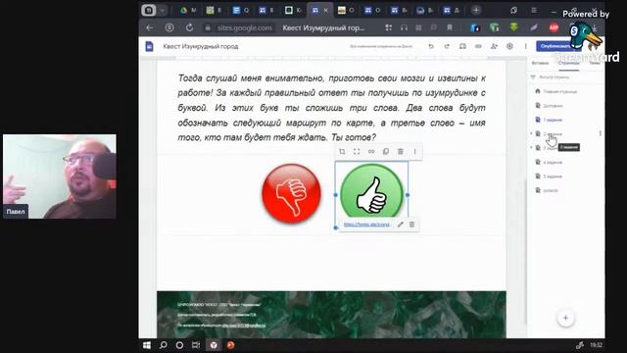Image resolution: width=627 pixels, height=353 pixels.
Task: Open Share with others icon in header
Action: pos(494,46)
